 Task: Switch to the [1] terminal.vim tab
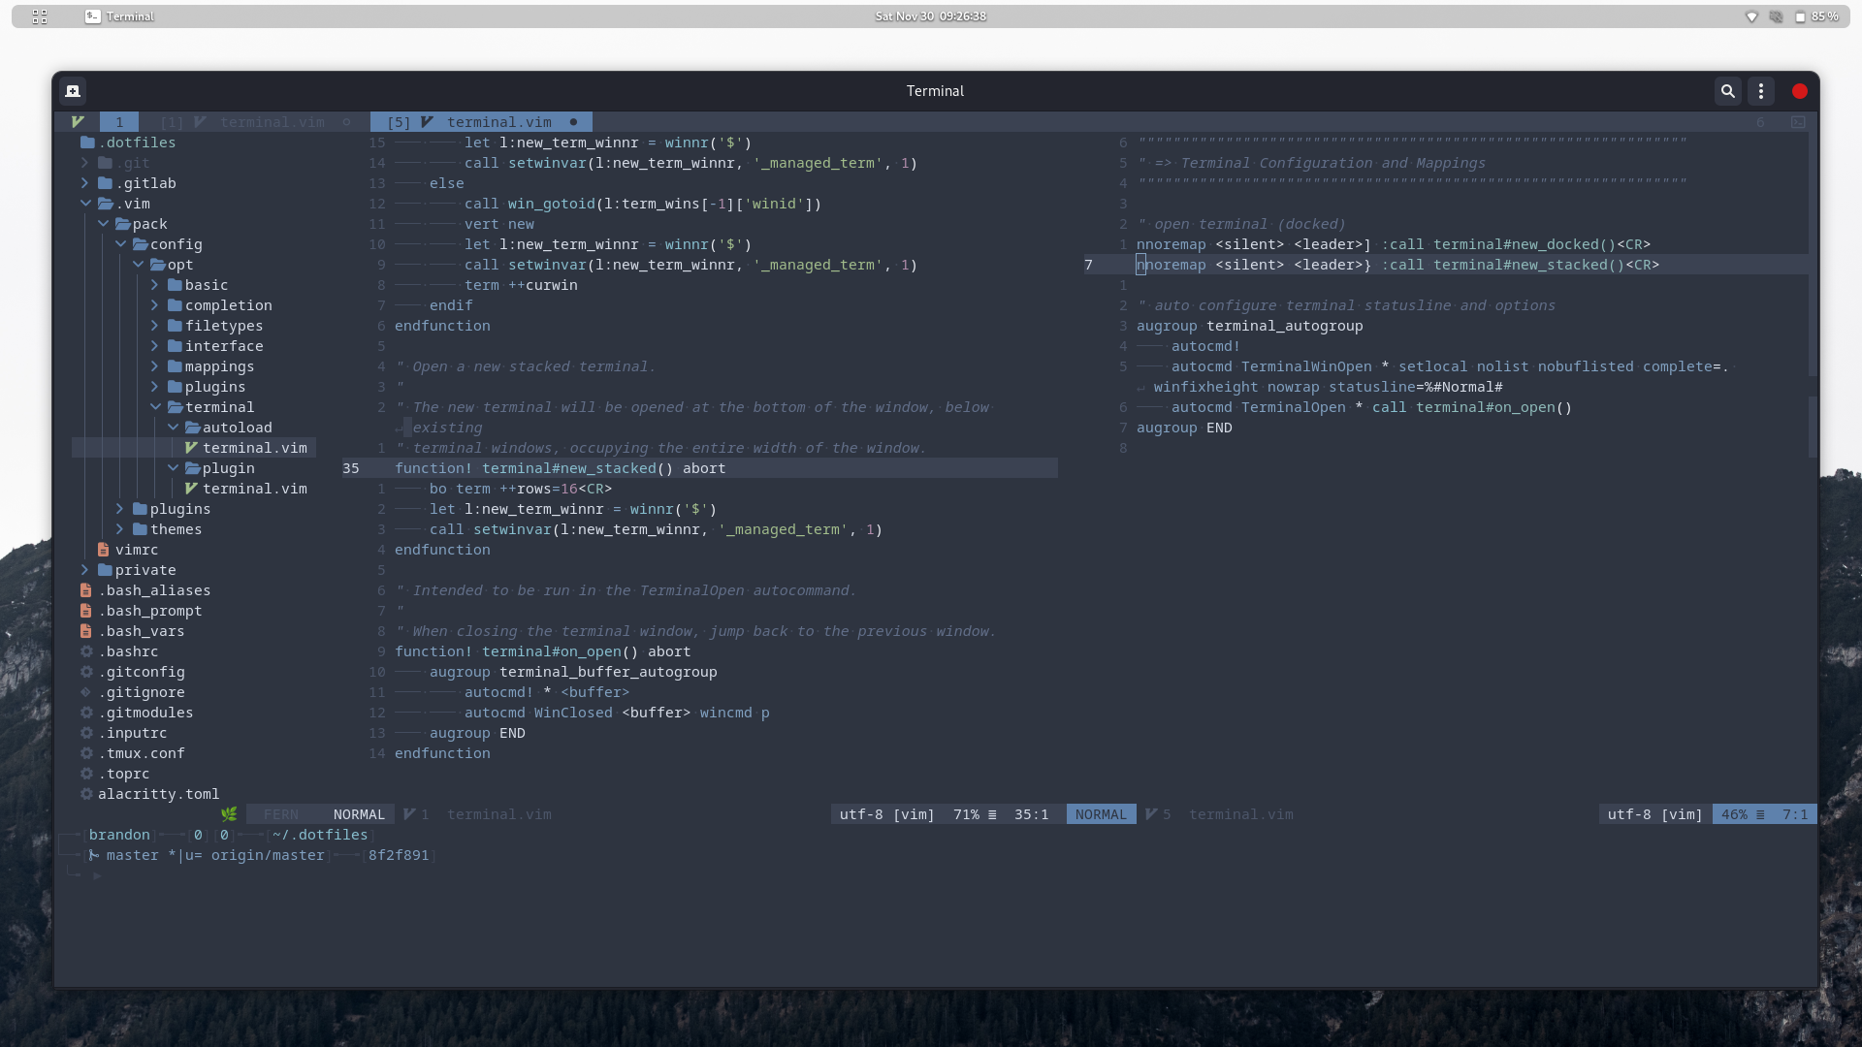(x=256, y=122)
